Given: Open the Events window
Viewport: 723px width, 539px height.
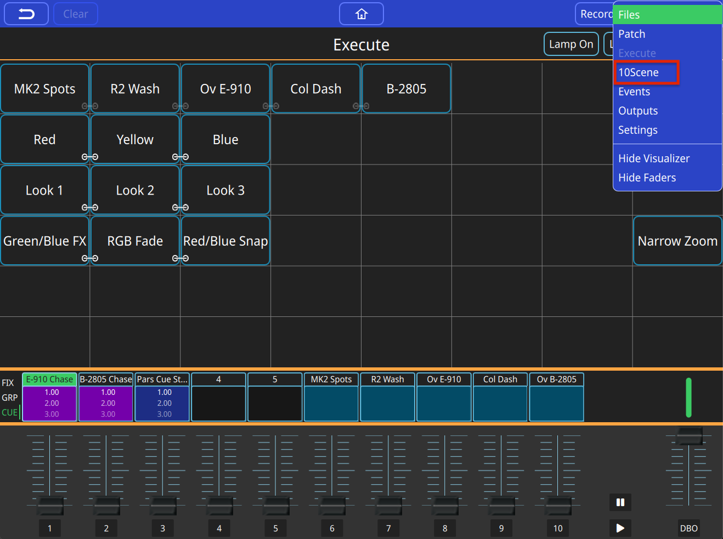Looking at the screenshot, I should click(634, 92).
